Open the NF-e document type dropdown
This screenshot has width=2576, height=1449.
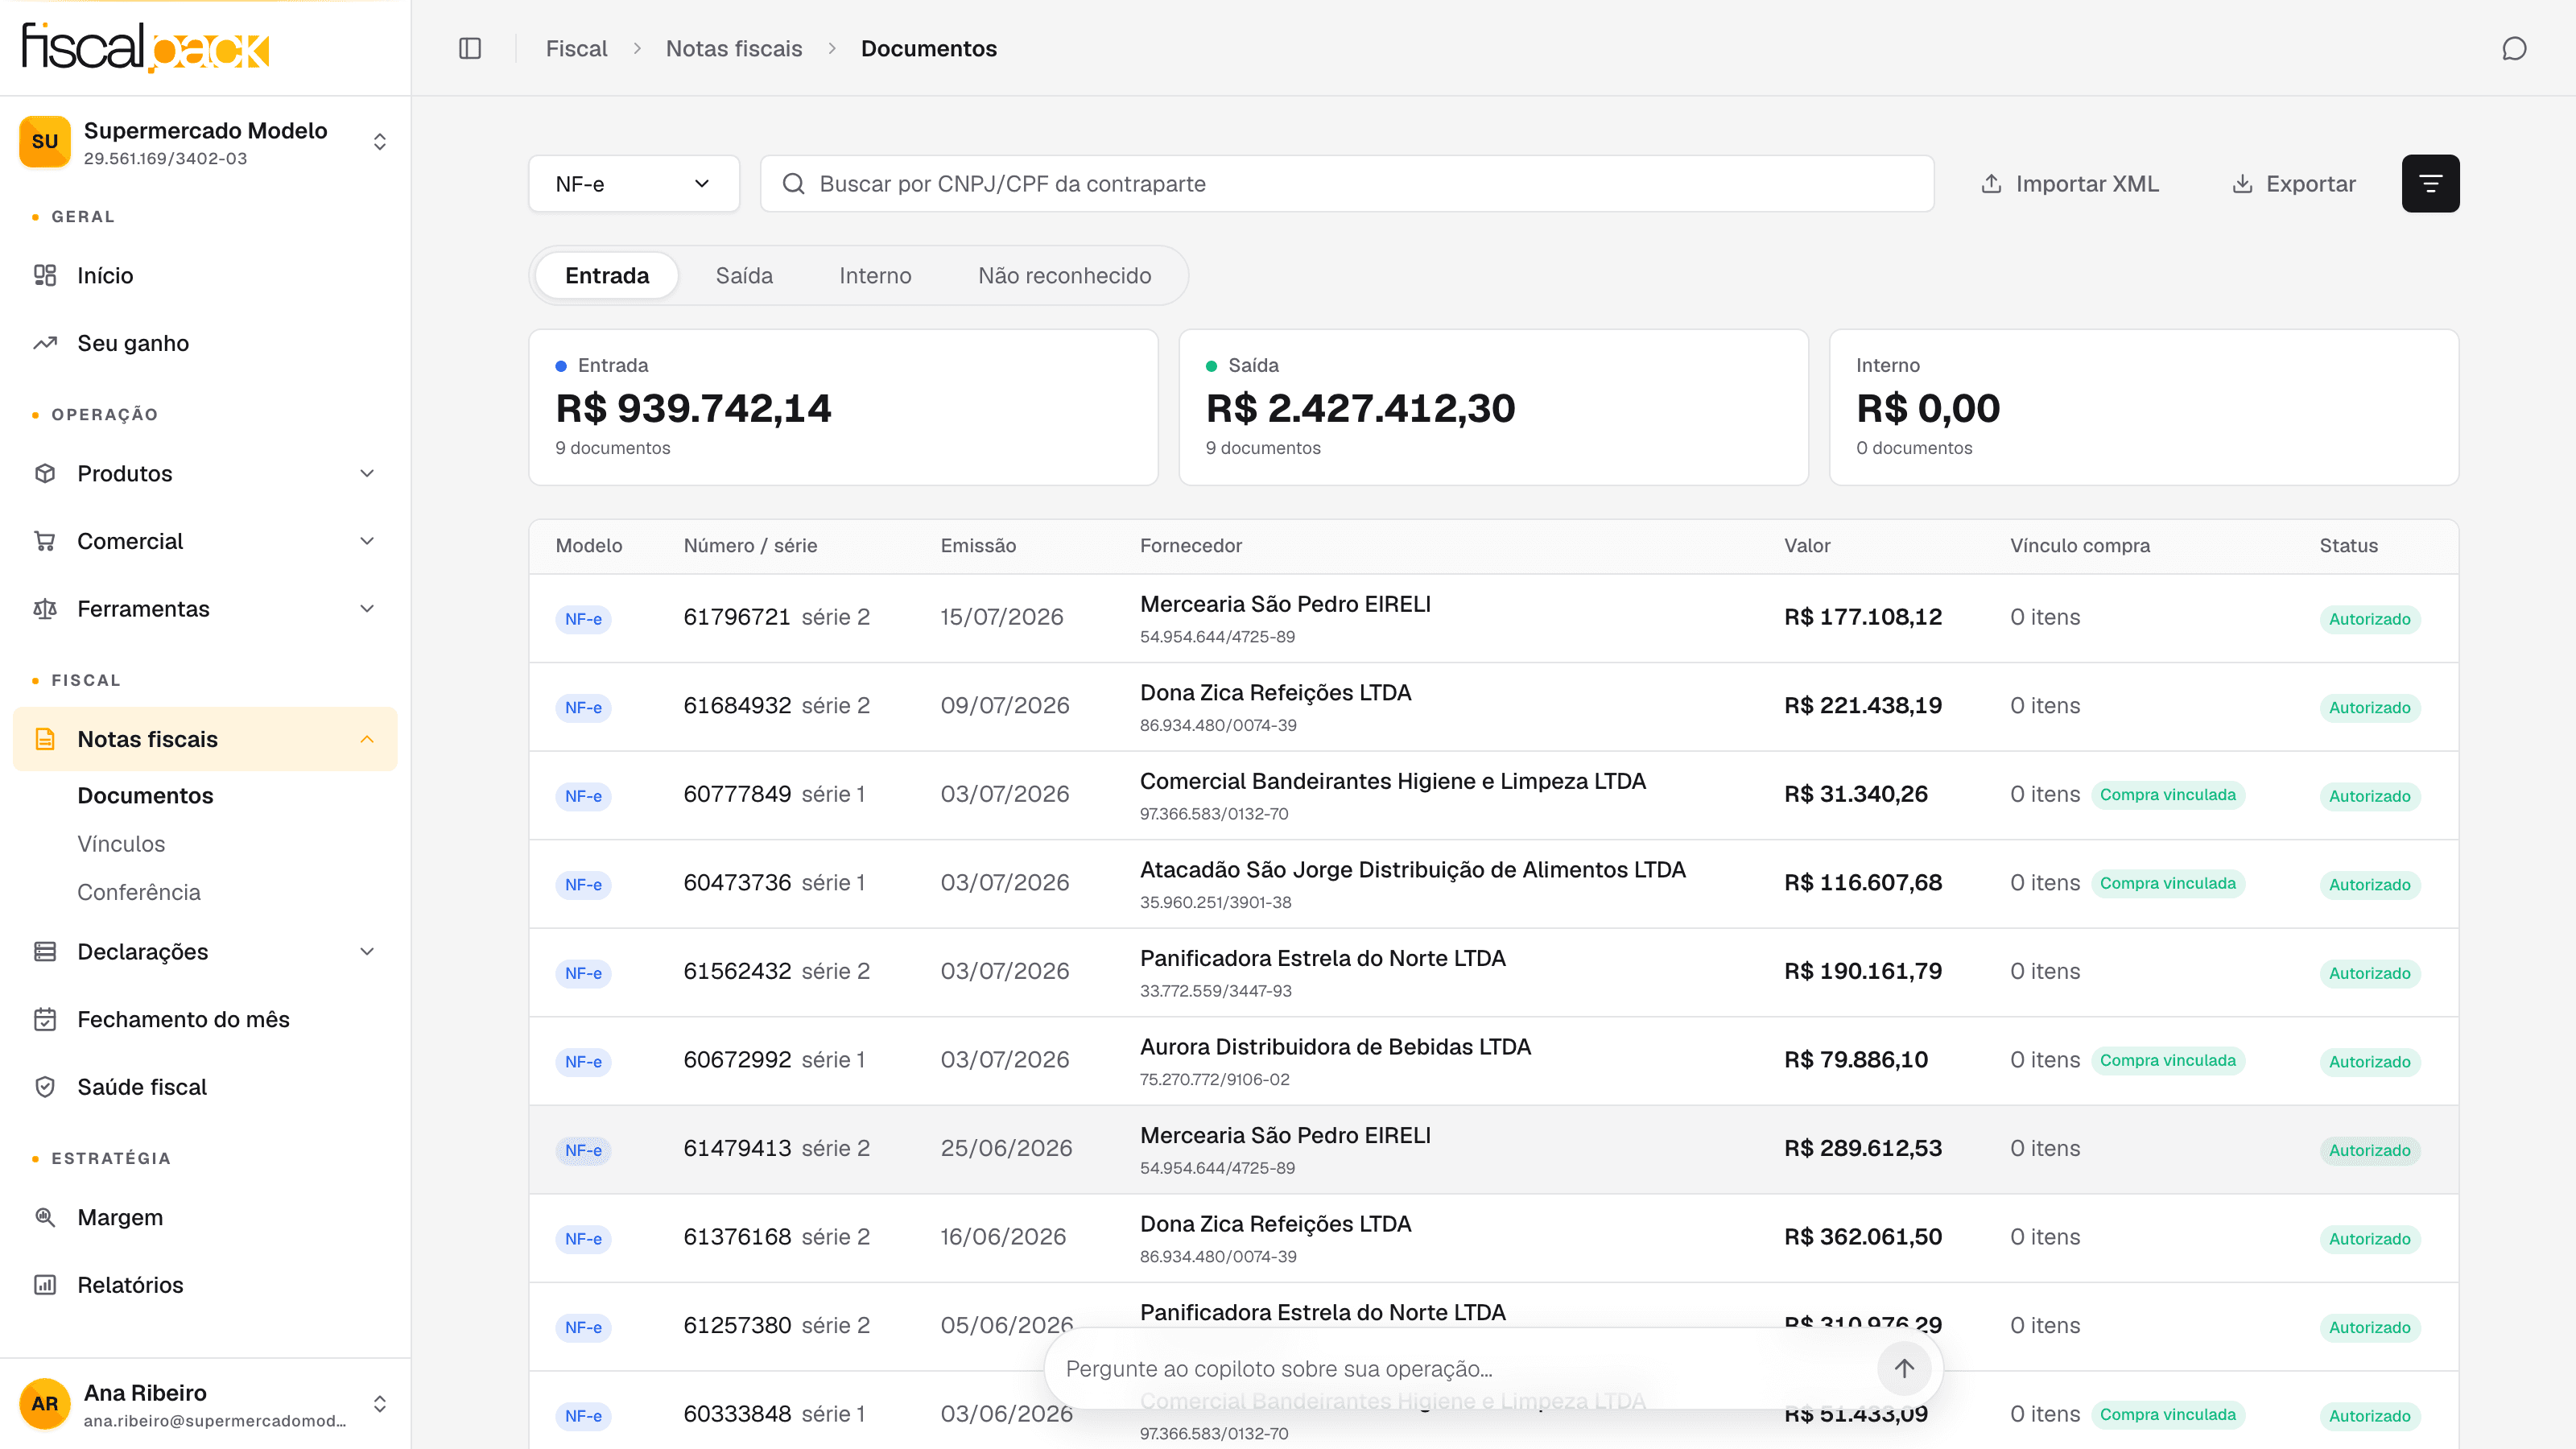click(634, 183)
